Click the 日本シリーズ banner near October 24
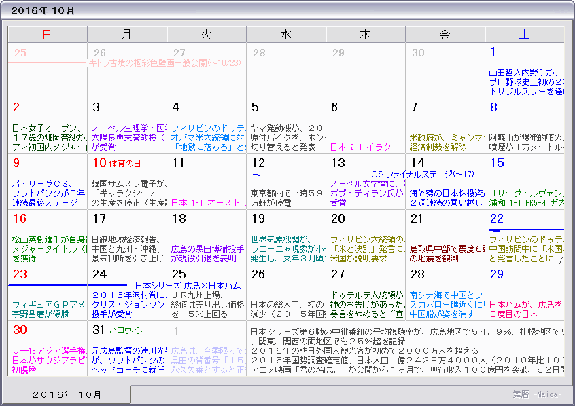Screen dimensions: 575x406 tap(173, 284)
